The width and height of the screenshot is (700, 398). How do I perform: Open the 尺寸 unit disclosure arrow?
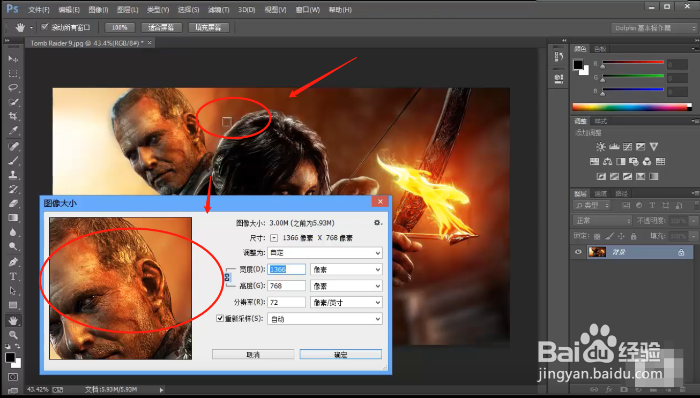274,238
